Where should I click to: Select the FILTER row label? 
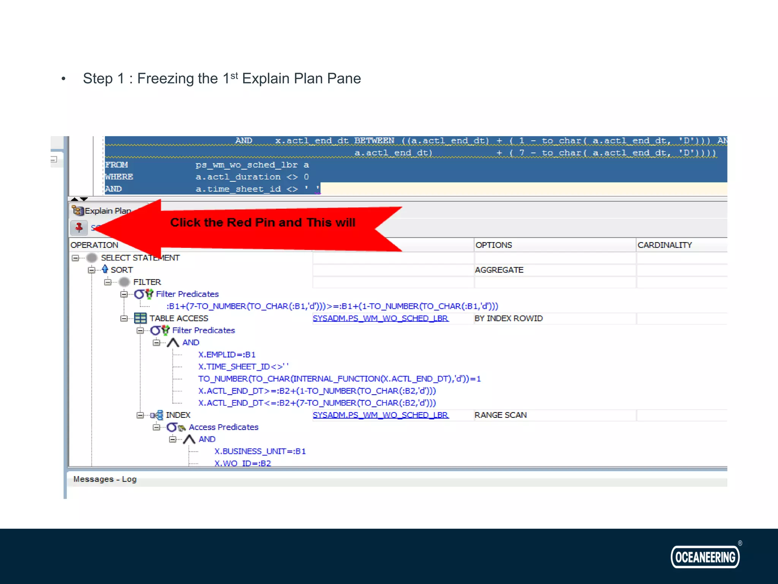pos(147,282)
